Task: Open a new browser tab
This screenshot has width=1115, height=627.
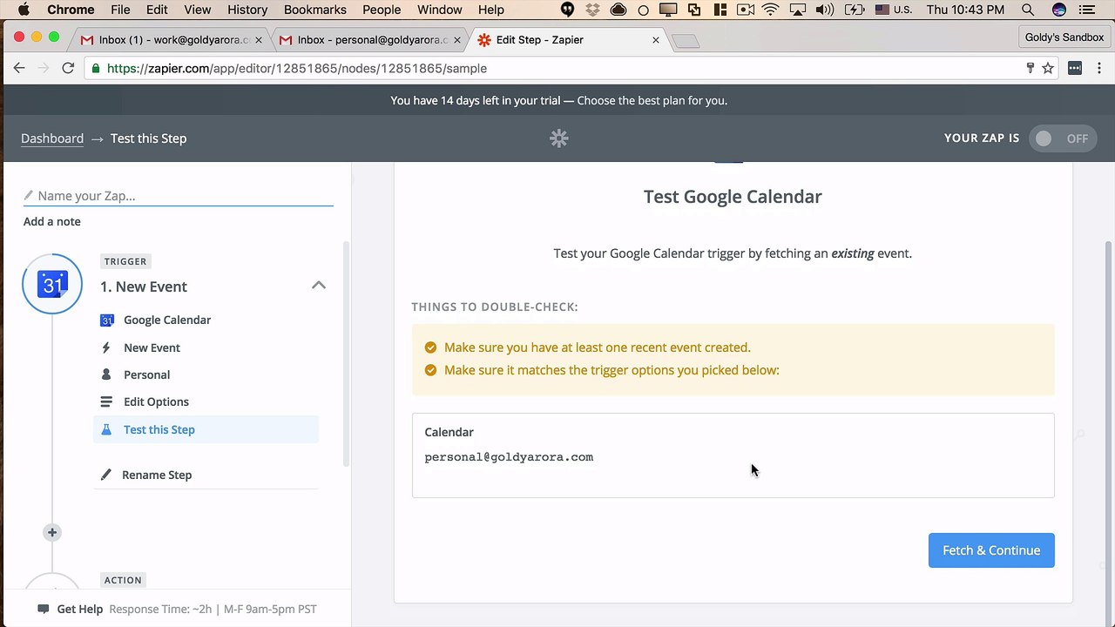Action: coord(686,41)
